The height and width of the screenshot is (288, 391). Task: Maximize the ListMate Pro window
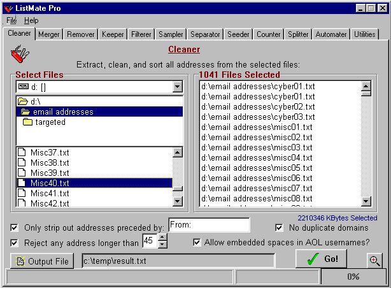tap(371, 8)
